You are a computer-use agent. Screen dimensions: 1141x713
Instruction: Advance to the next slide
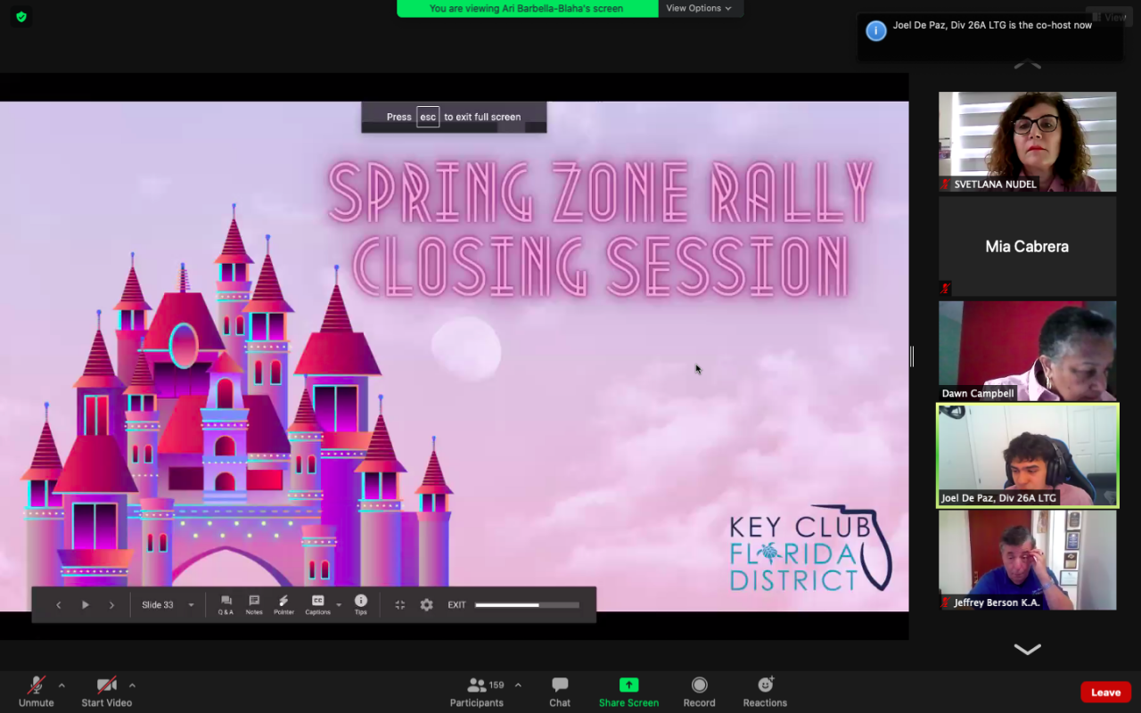coord(111,605)
